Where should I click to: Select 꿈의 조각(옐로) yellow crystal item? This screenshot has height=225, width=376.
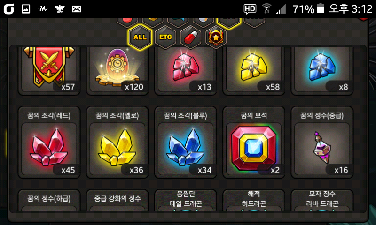(117, 142)
